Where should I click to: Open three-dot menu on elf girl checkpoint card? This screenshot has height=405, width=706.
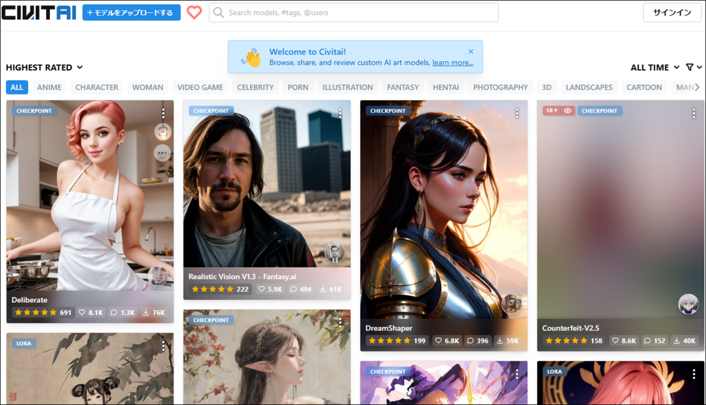pyautogui.click(x=340, y=323)
